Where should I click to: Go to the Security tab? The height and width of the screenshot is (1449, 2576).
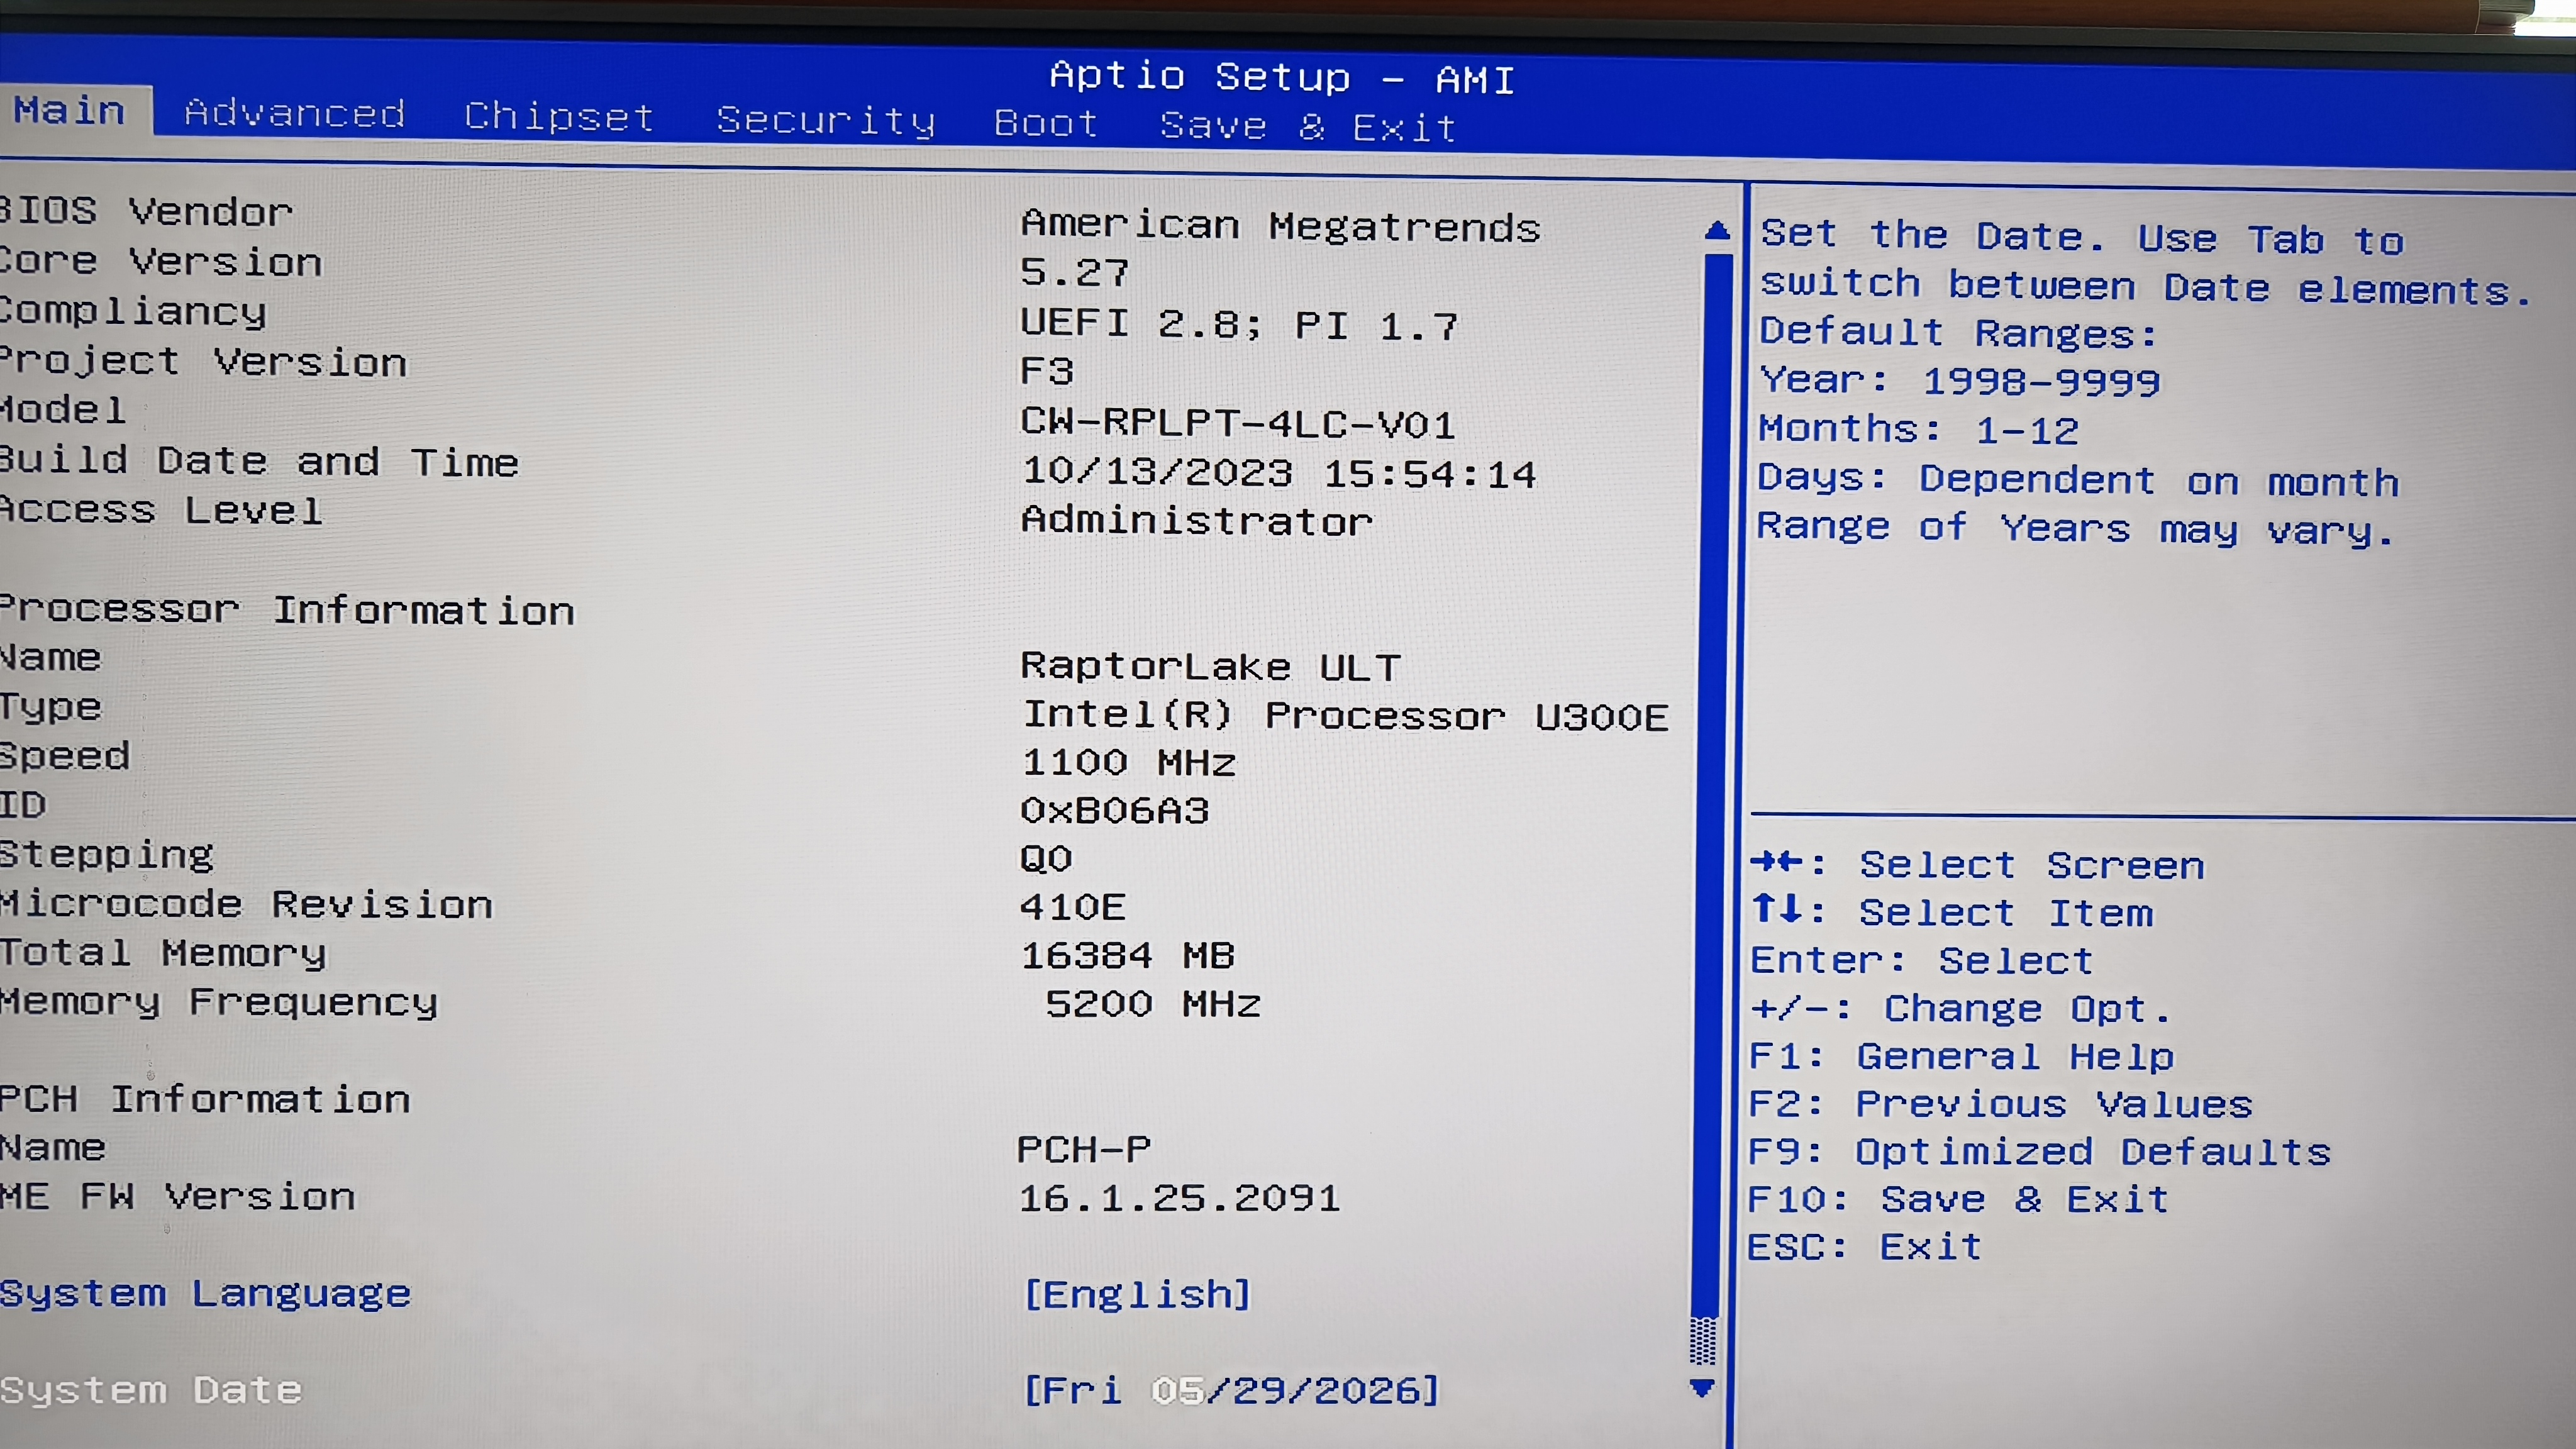pos(826,121)
